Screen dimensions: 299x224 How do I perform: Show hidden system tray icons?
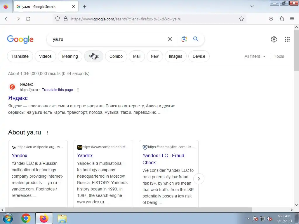coord(248,218)
